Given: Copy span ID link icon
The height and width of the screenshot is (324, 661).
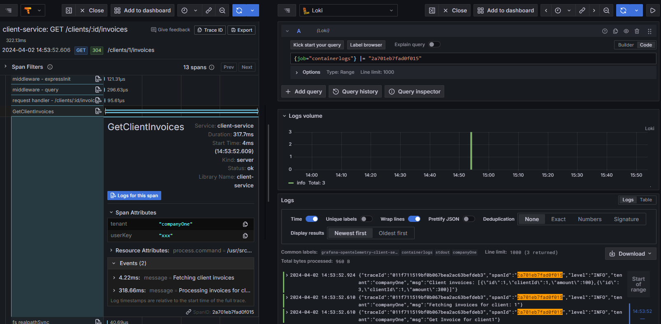Looking at the screenshot, I should coord(188,312).
